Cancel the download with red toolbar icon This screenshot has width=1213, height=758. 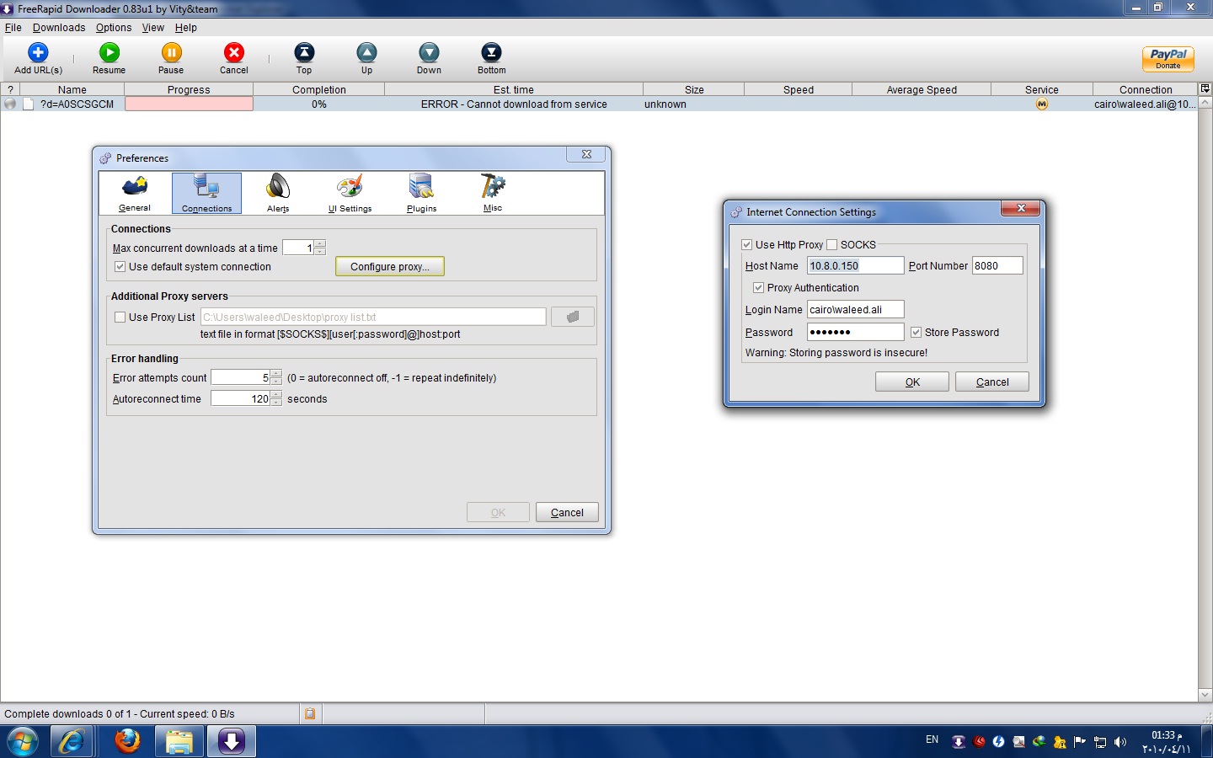pyautogui.click(x=234, y=53)
